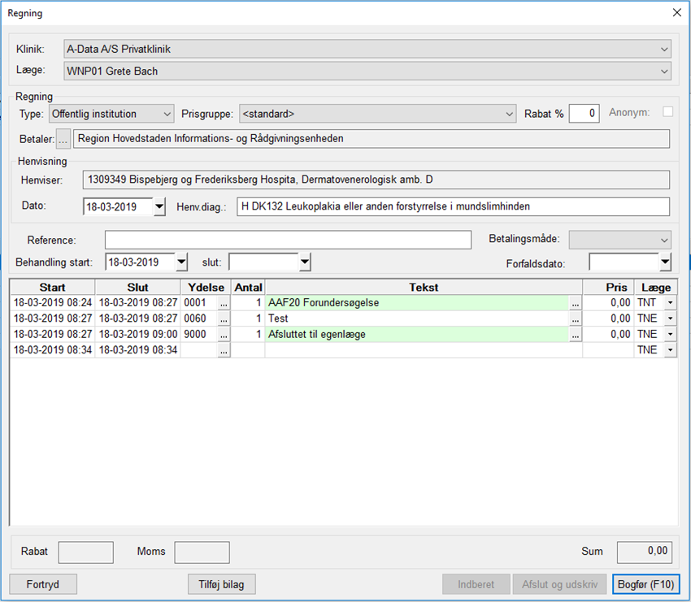Image resolution: width=691 pixels, height=602 pixels.
Task: Open Ydelse lookup for row 0001
Action: point(224,303)
